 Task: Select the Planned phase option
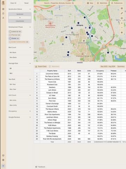15,35
